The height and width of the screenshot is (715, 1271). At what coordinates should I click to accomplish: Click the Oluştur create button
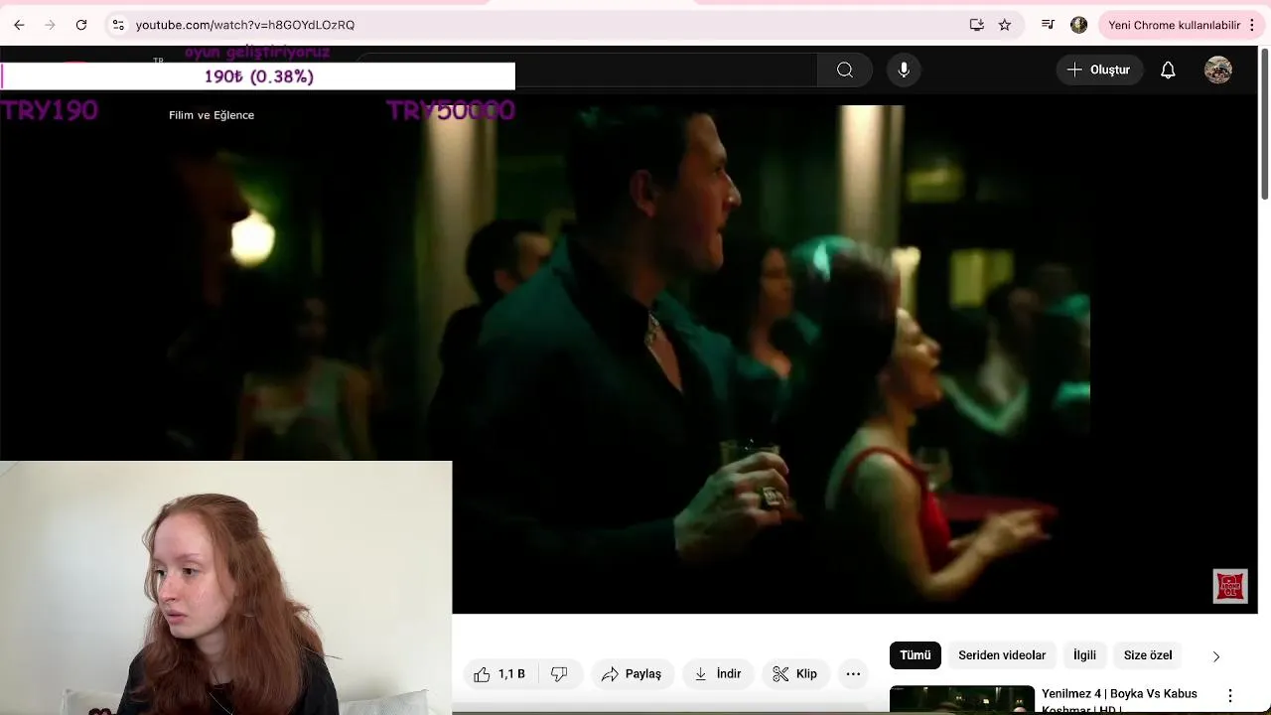[x=1098, y=70]
